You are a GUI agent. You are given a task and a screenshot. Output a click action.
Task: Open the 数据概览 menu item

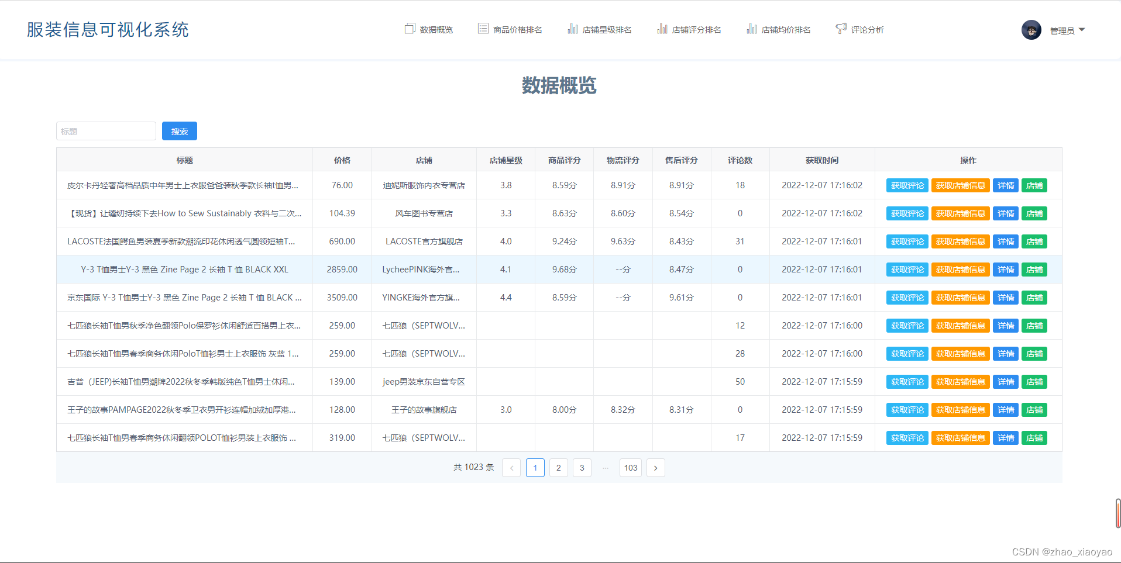(x=429, y=29)
